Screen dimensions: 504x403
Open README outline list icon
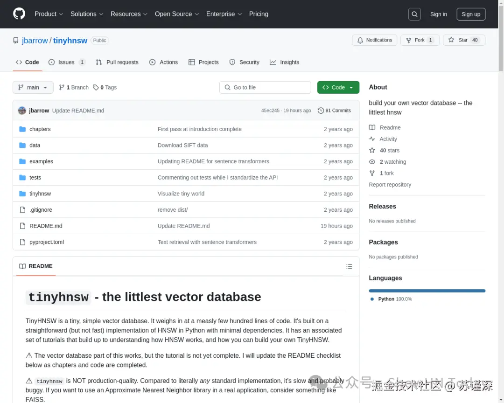pyautogui.click(x=349, y=266)
